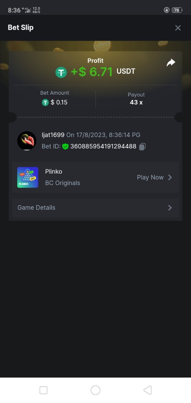Click the green verified shield icon

65,146
